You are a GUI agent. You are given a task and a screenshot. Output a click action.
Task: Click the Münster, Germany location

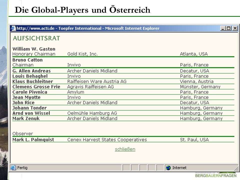(x=200, y=87)
